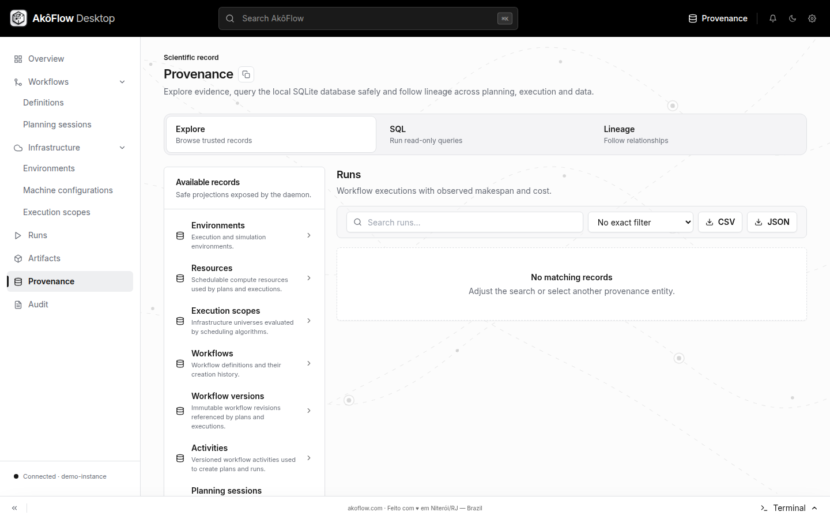Image resolution: width=830 pixels, height=519 pixels.
Task: Open Environments in the sidebar
Action: (49, 168)
